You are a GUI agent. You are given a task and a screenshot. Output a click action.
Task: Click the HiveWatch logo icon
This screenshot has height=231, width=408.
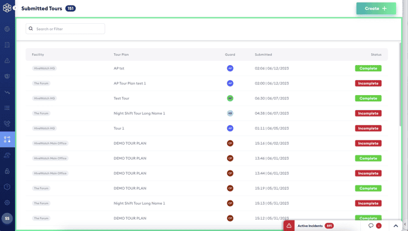coord(7,8)
